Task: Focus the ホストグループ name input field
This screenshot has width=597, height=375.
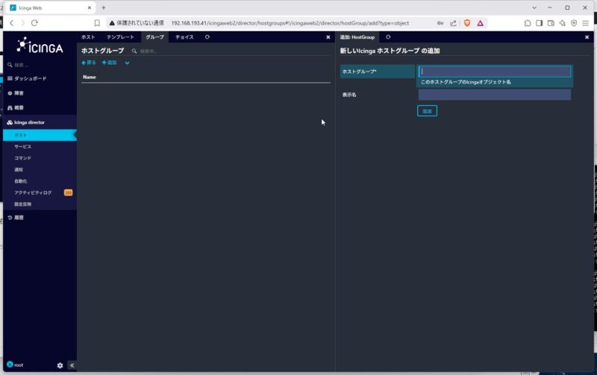Action: coord(495,72)
